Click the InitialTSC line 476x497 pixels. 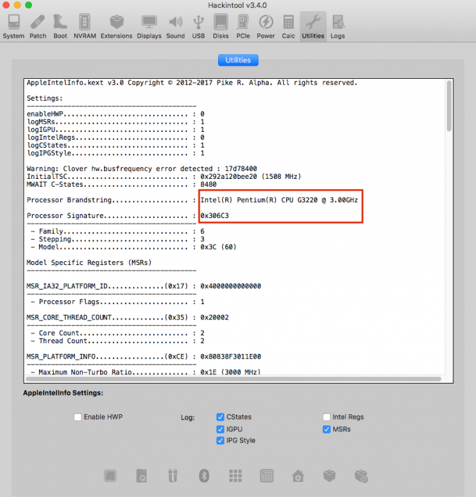(164, 176)
